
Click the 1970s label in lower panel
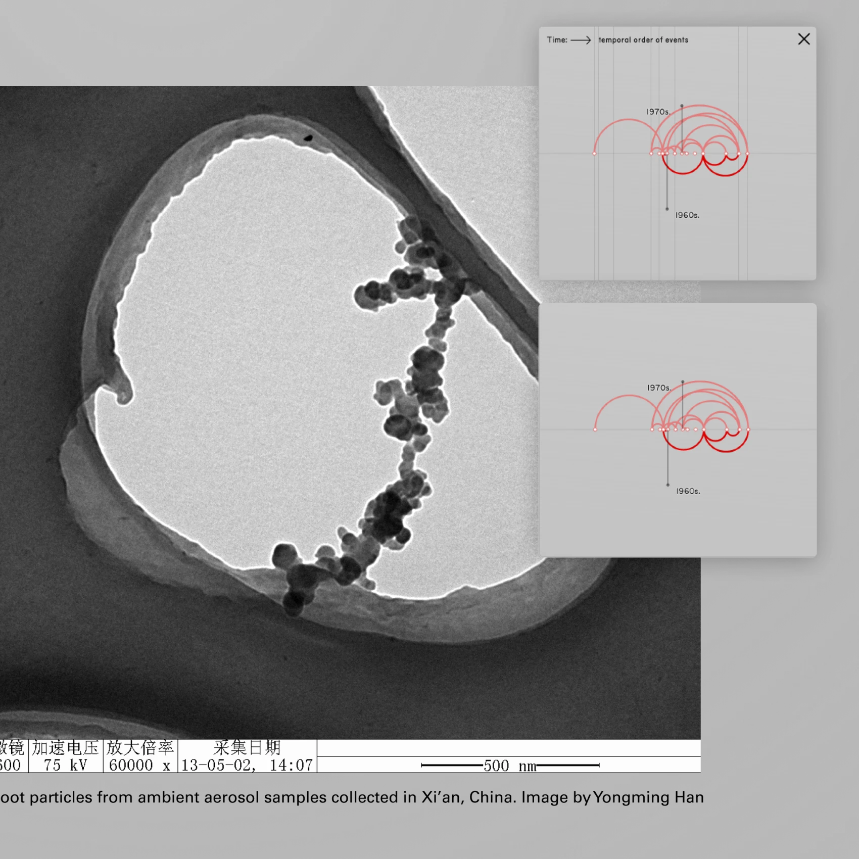pyautogui.click(x=659, y=388)
